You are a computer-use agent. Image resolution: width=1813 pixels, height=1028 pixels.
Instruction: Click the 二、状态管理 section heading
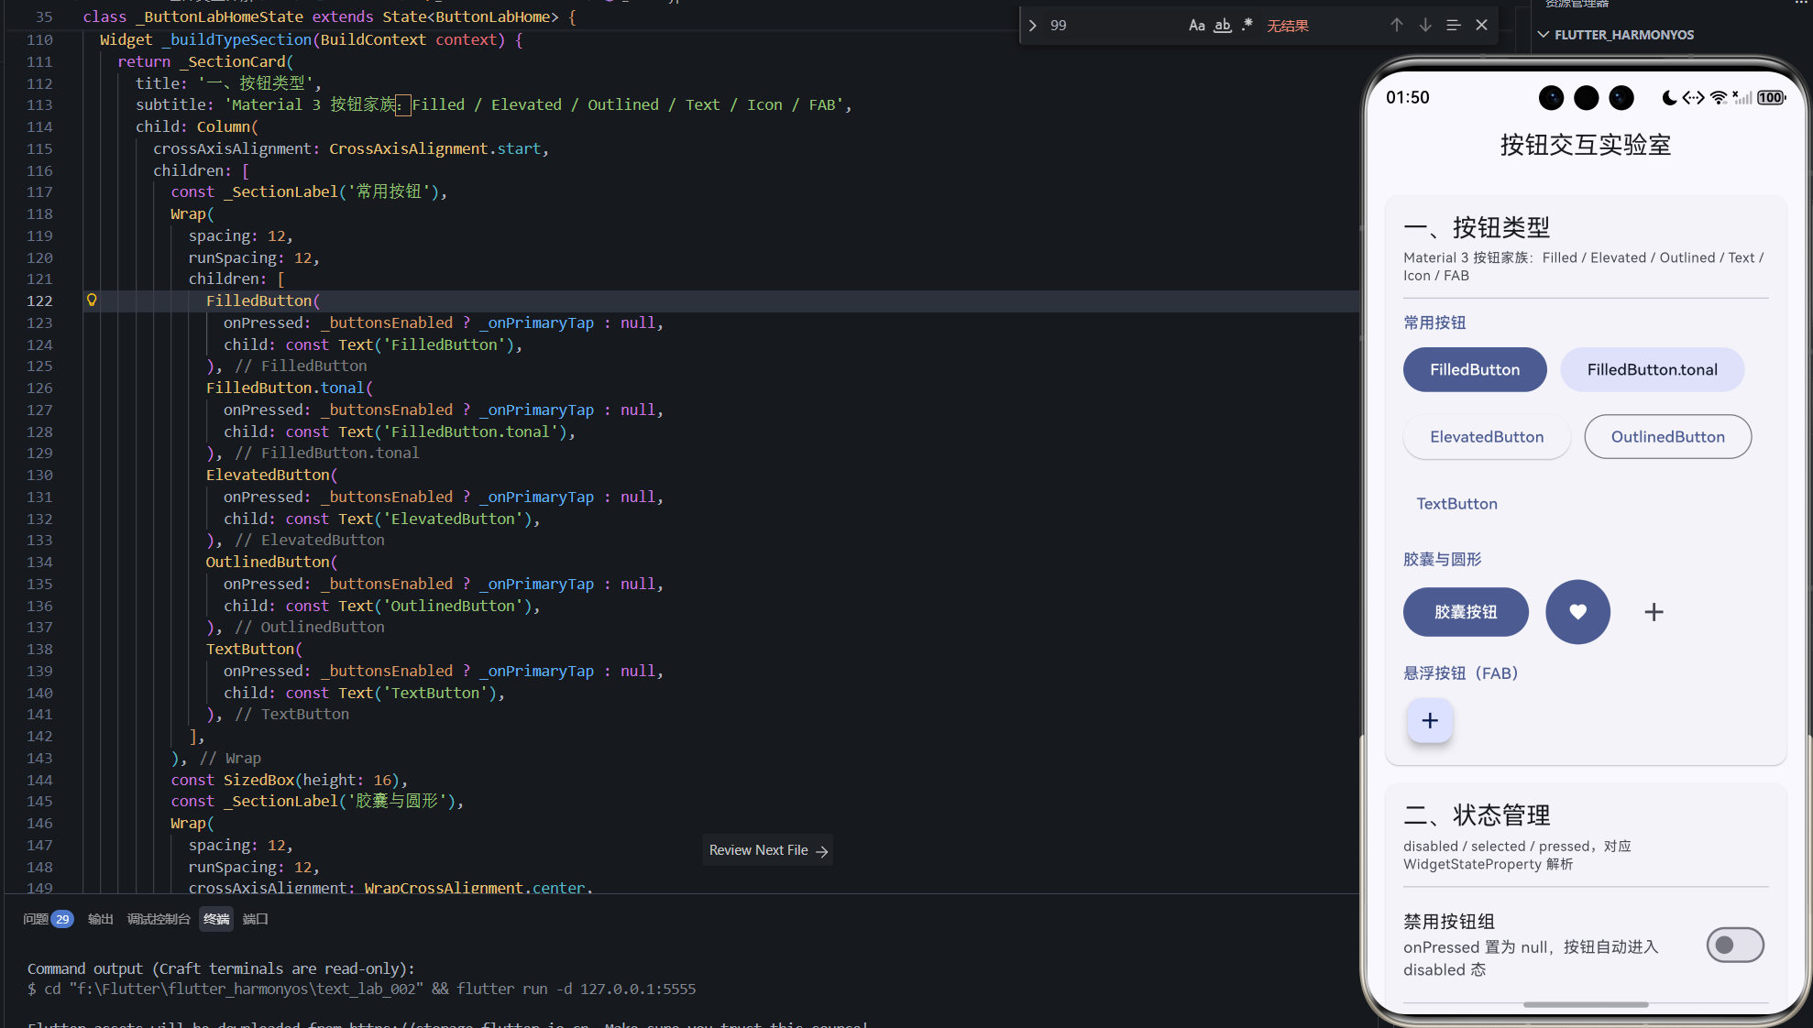point(1477,815)
